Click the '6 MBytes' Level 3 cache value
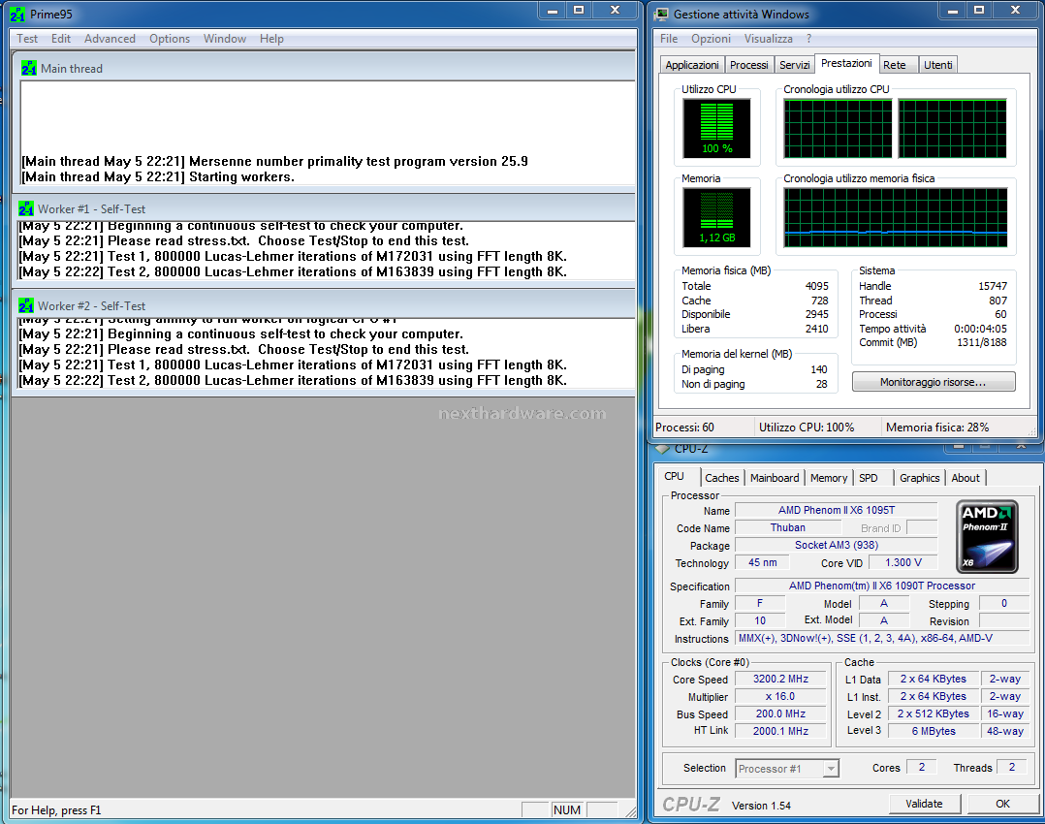 coord(933,731)
